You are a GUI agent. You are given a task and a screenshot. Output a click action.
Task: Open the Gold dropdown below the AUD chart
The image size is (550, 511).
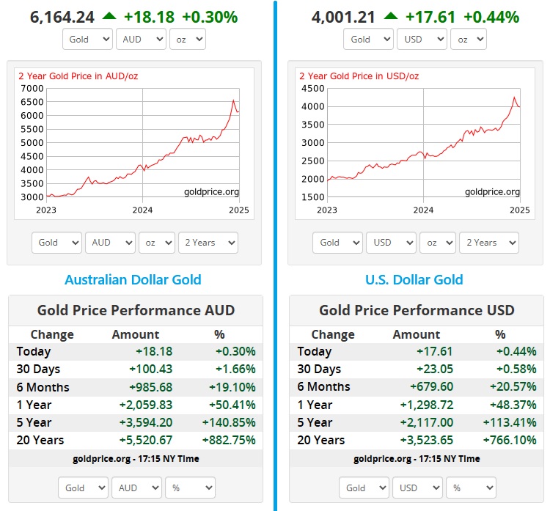tap(56, 243)
